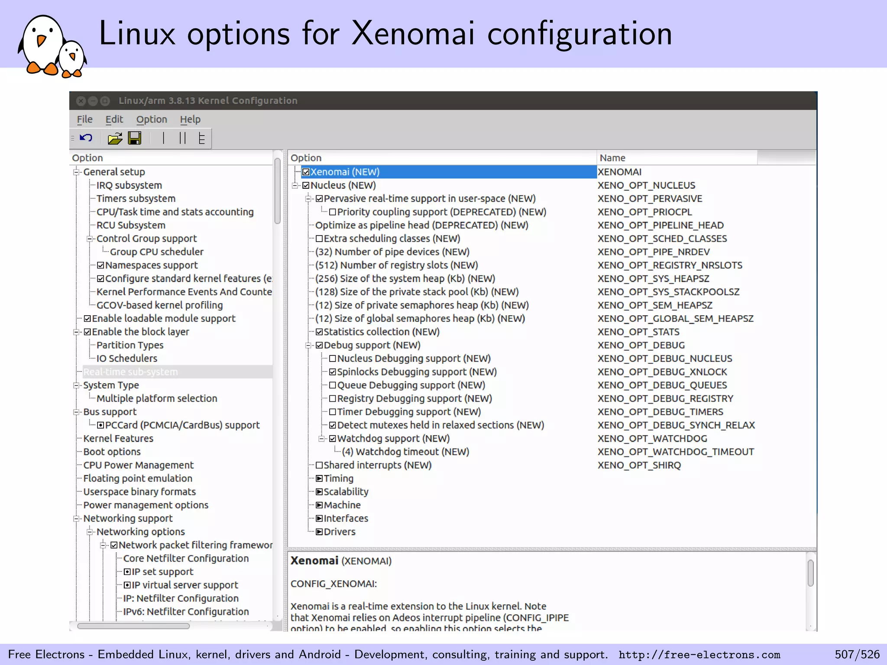This screenshot has height=665, width=887.
Task: Select (256) Size of the system heap row
Action: (405, 279)
